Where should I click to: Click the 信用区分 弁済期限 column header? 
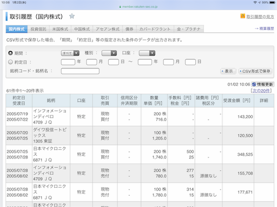click(x=129, y=100)
